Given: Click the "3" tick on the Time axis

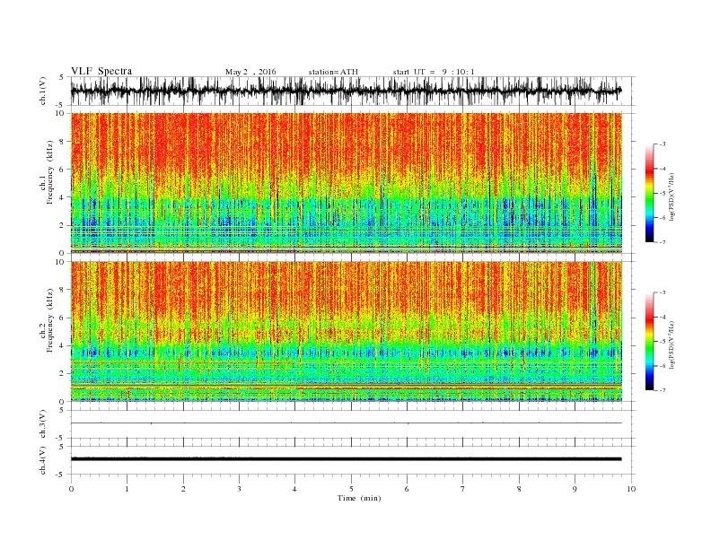Looking at the screenshot, I should 239,489.
